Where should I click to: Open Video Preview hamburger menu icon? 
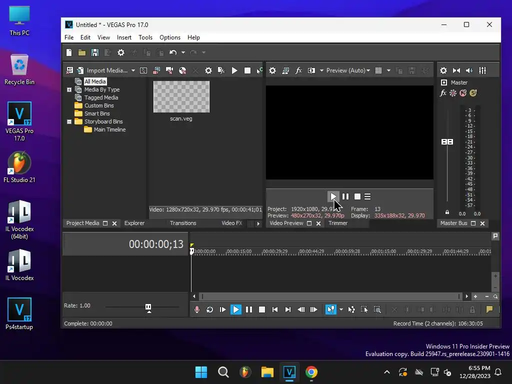click(367, 196)
